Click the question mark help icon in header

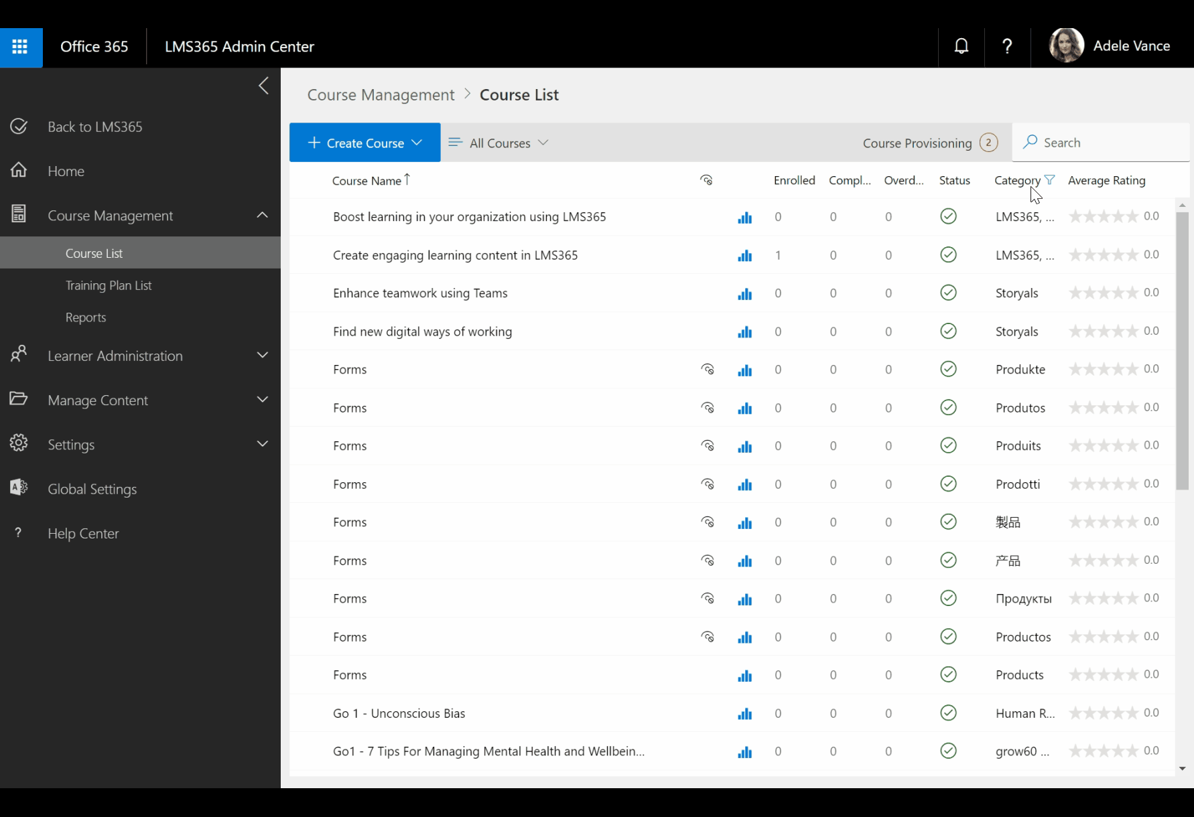click(1007, 46)
